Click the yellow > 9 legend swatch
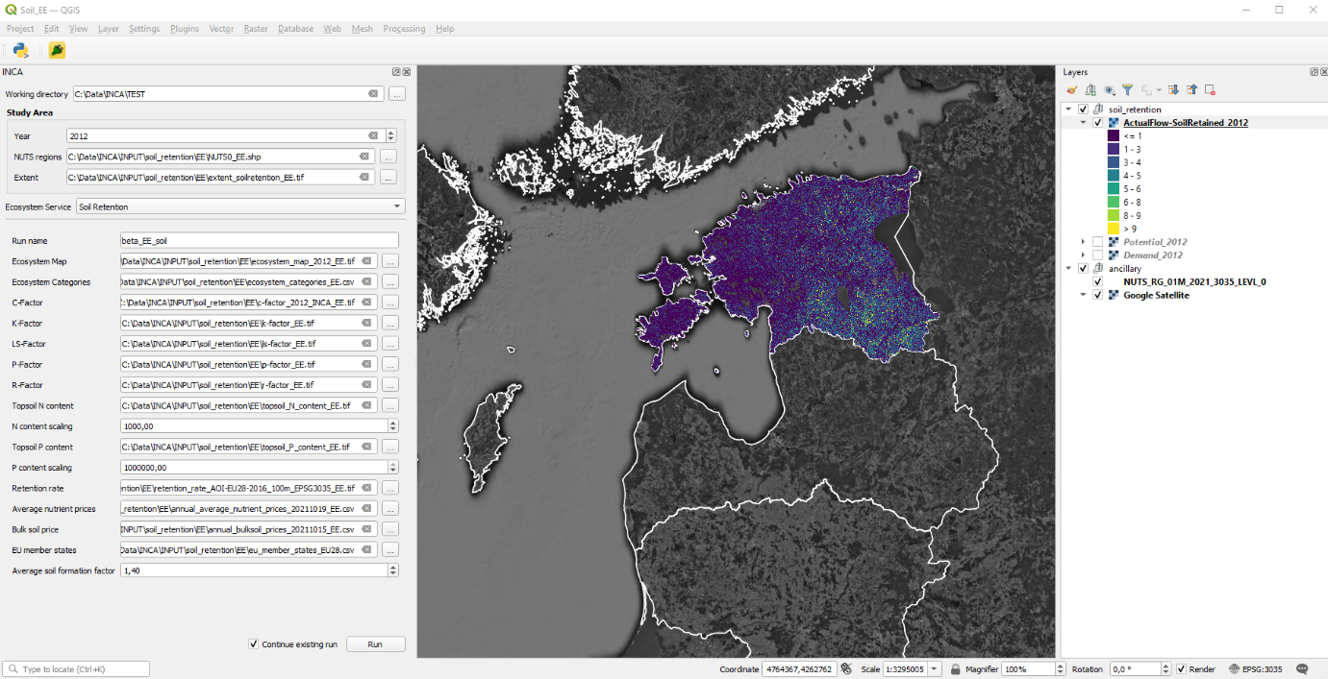The width and height of the screenshot is (1328, 679). 1114,229
